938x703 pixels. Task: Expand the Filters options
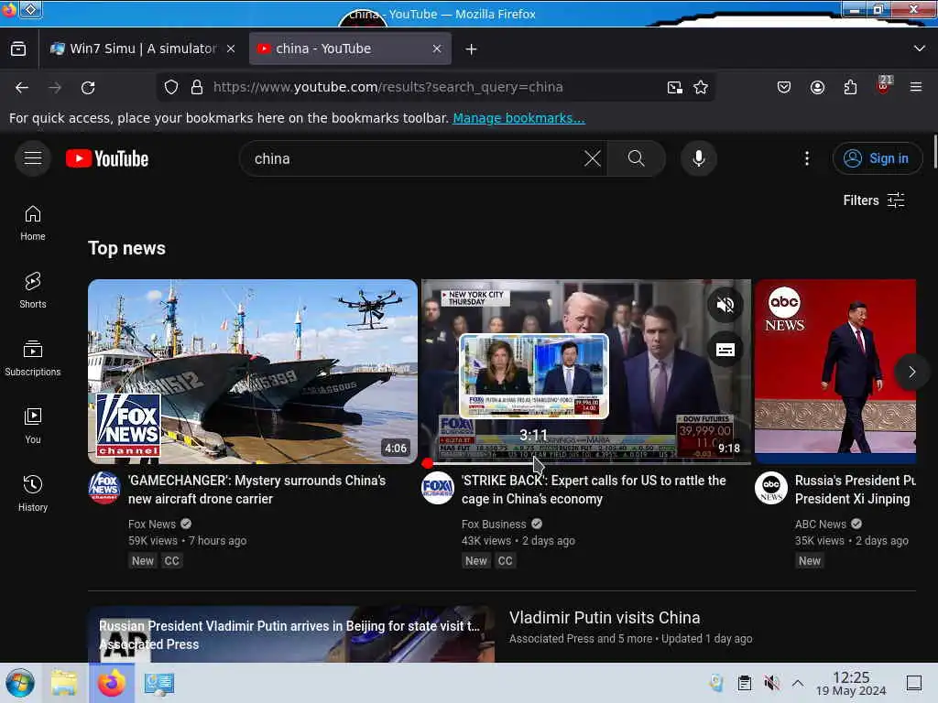tap(873, 200)
